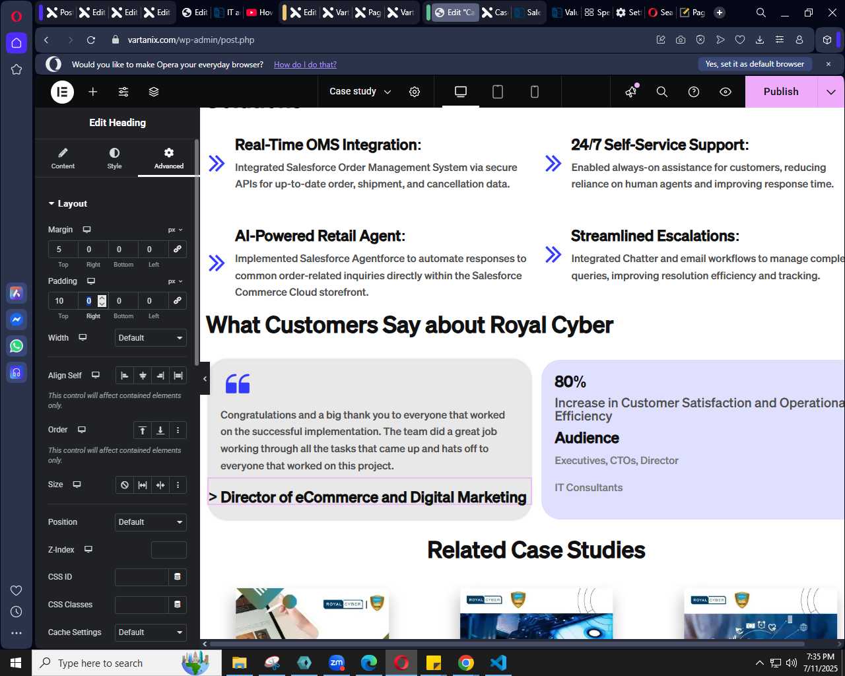Open the Advanced tab
This screenshot has width=845, height=676.
tap(169, 158)
